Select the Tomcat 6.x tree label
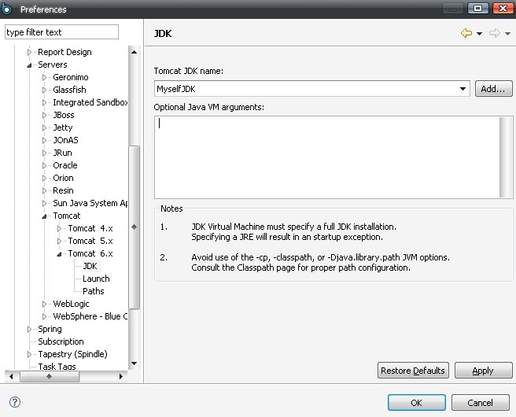 point(90,253)
